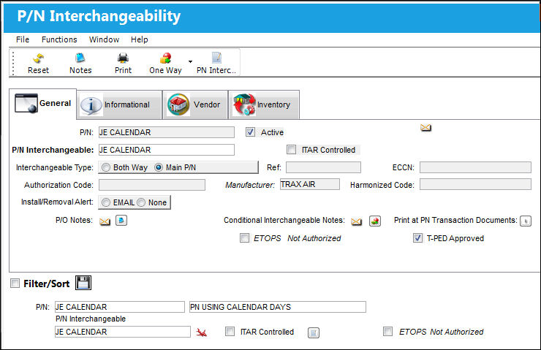Switch to the Inventory tab
541x350 pixels.
[264, 104]
